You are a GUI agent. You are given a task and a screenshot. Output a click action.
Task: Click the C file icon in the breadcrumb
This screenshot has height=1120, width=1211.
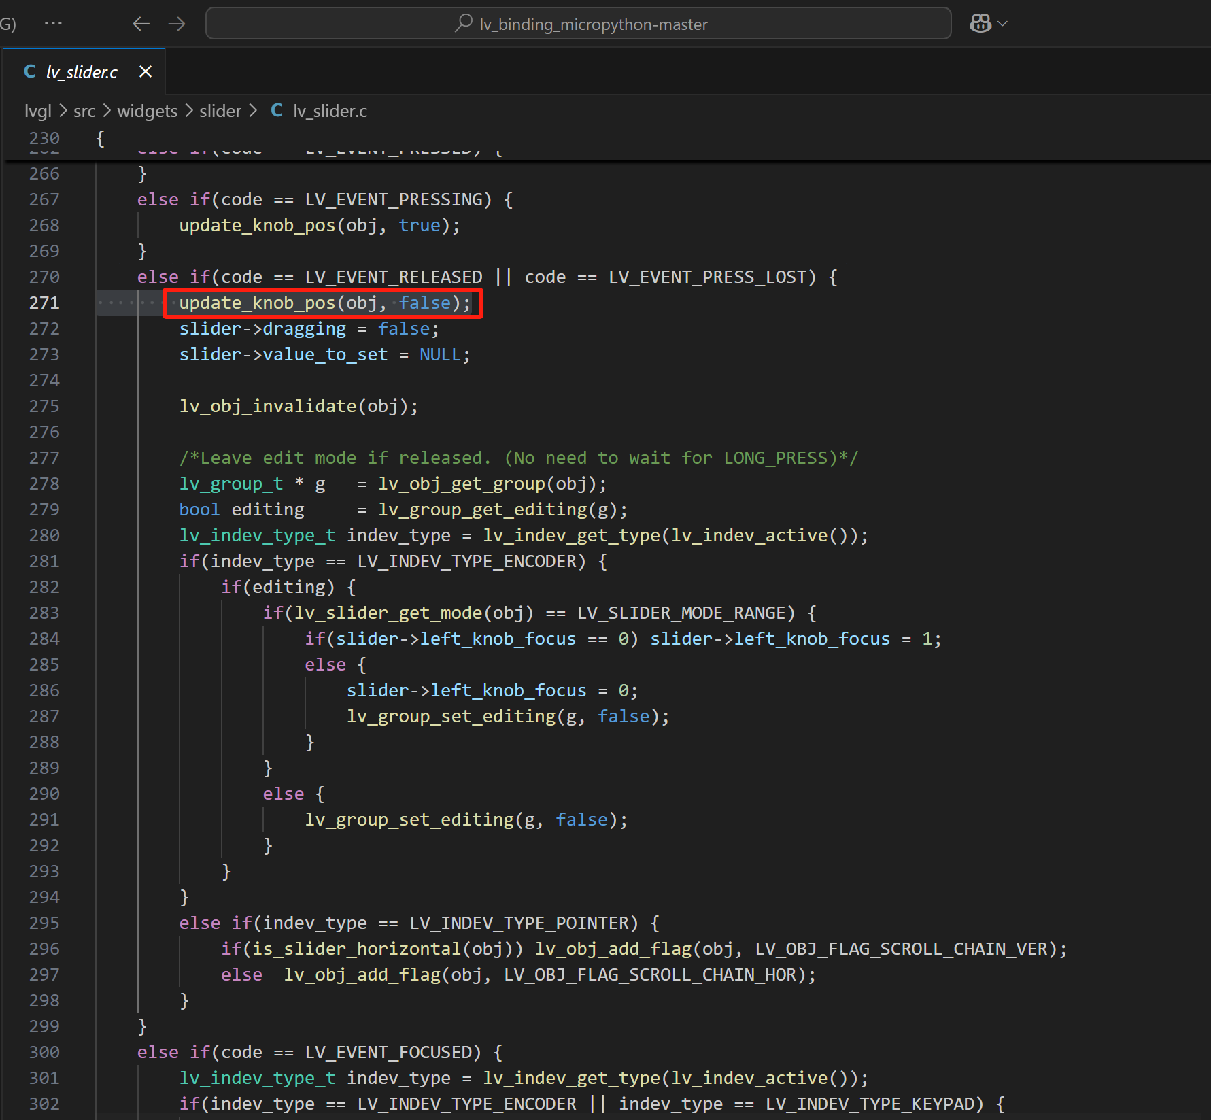277,110
